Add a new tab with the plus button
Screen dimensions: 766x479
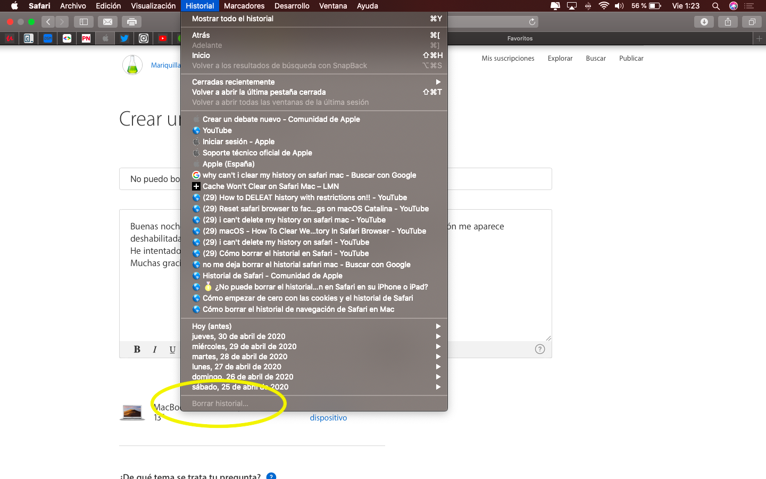pyautogui.click(x=759, y=38)
